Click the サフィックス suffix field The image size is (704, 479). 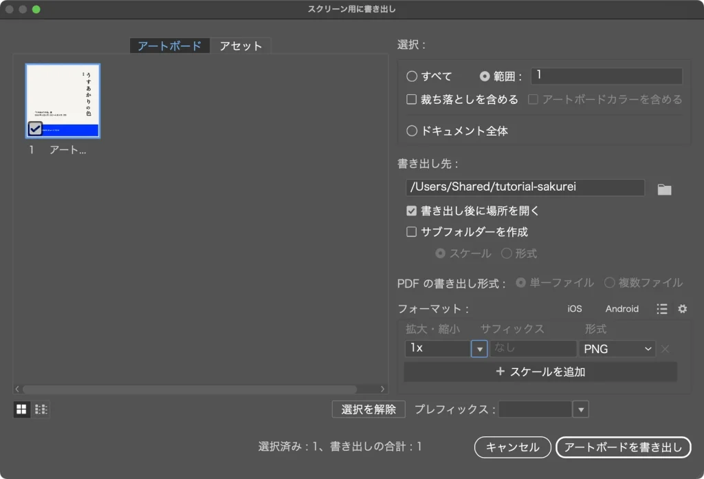(533, 349)
